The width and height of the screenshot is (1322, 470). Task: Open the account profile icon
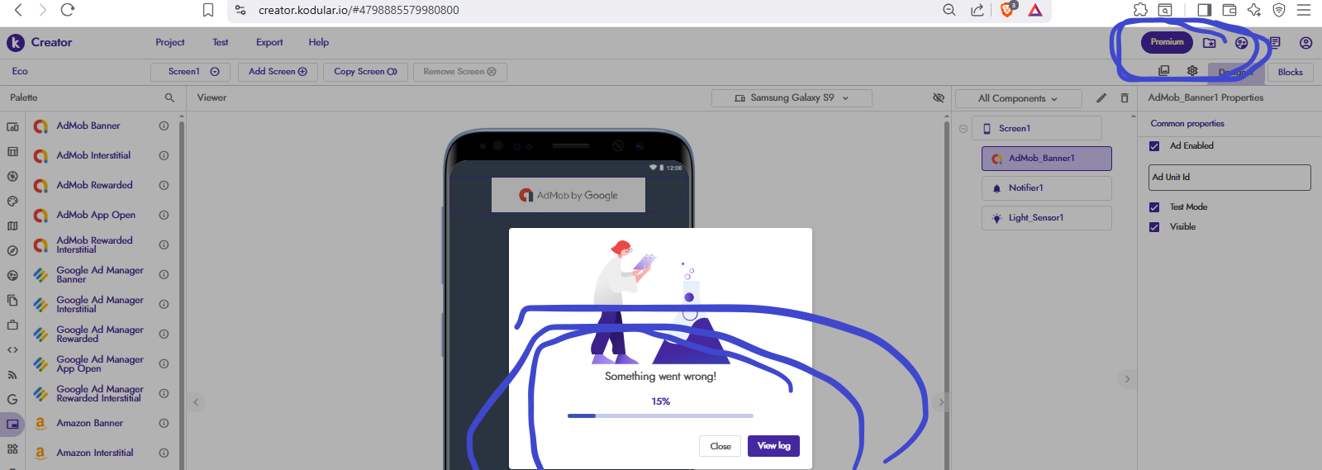point(1305,43)
